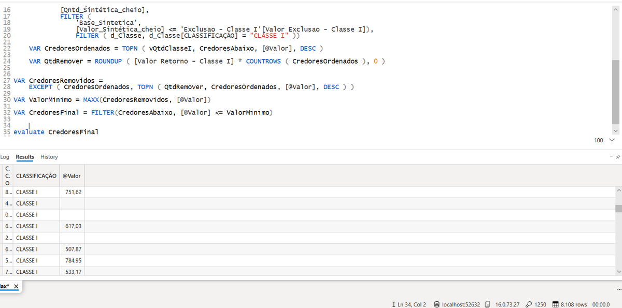622x308 pixels.
Task: Click the key SPID icon beside 1250
Action: point(529,304)
